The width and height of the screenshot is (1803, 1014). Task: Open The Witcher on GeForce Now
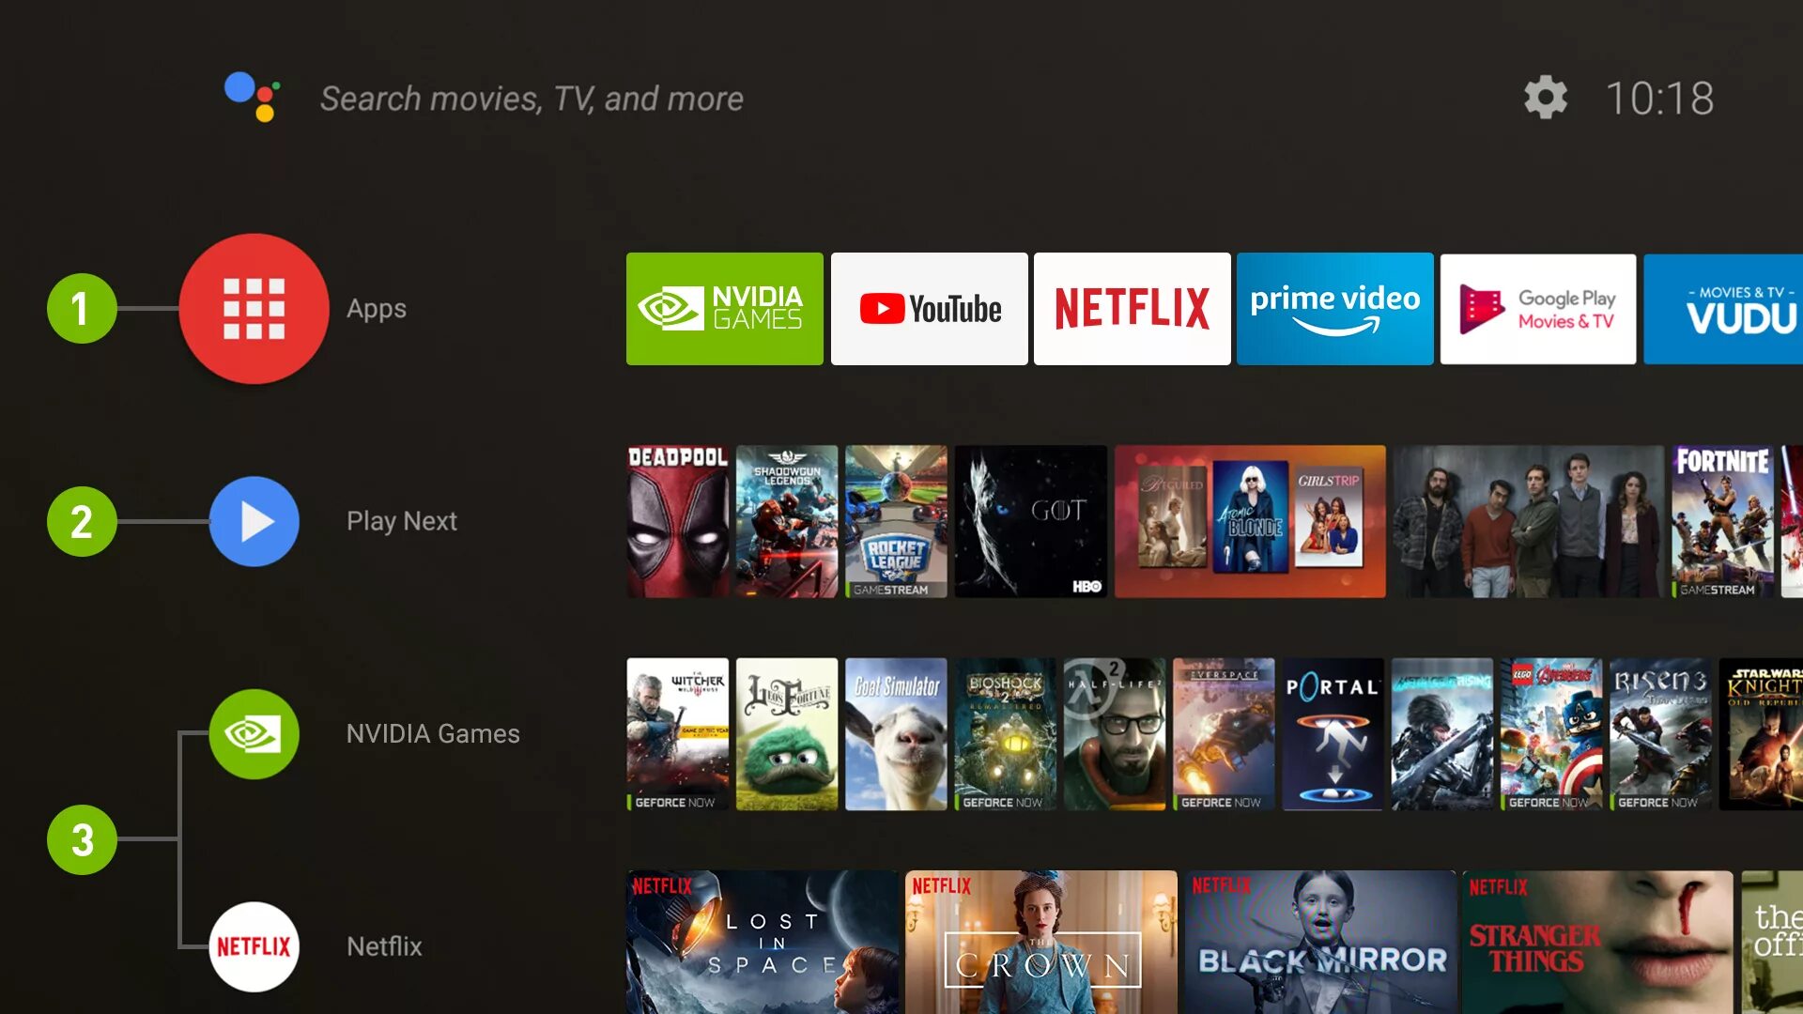(679, 730)
